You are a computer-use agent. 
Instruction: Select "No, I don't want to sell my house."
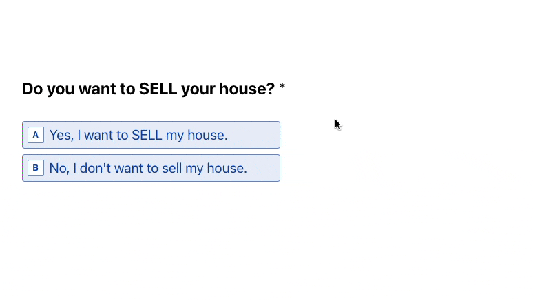pyautogui.click(x=151, y=168)
